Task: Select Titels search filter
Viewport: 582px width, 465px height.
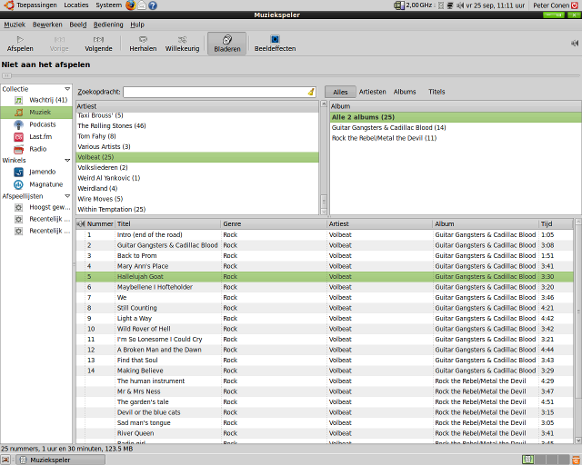Action: tap(436, 92)
